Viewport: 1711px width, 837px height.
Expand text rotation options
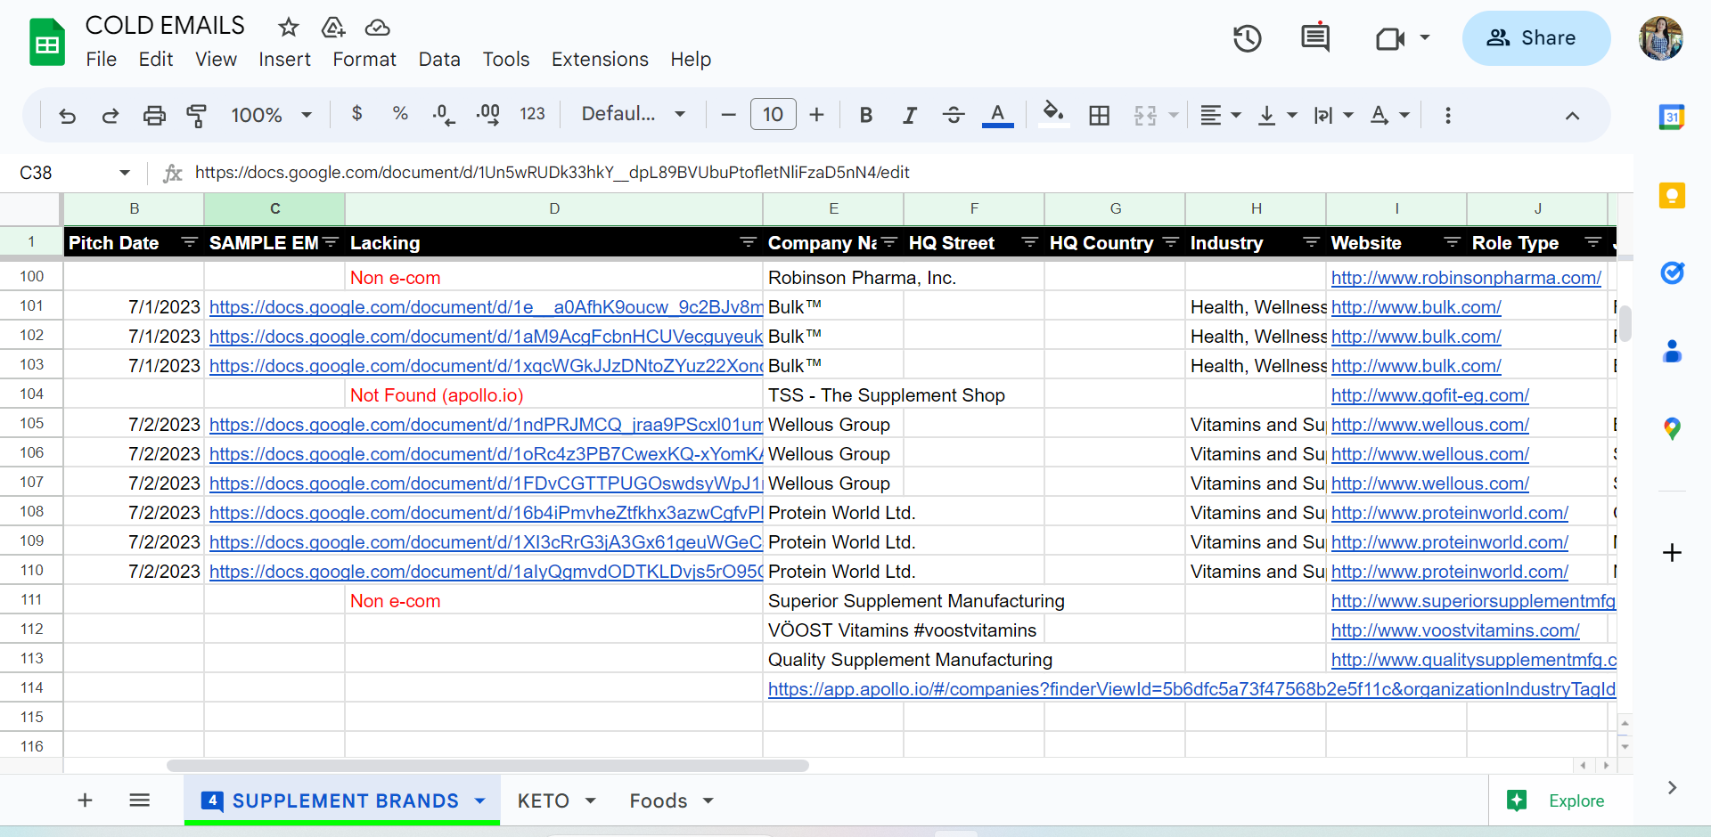pyautogui.click(x=1404, y=115)
